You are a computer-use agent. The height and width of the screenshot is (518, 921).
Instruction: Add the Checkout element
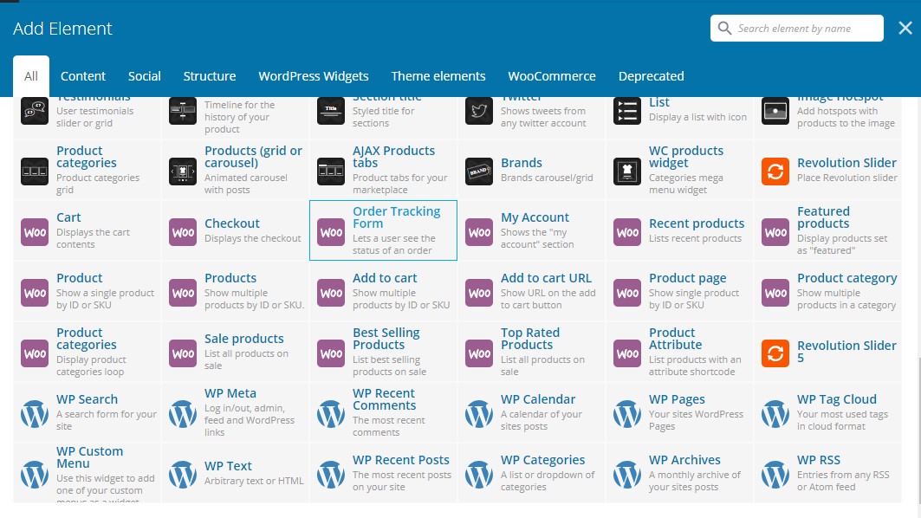click(x=234, y=230)
